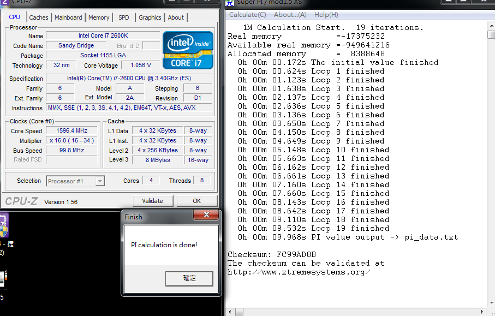The height and width of the screenshot is (316, 495).
Task: Click the initial value finished line
Action: [338, 63]
